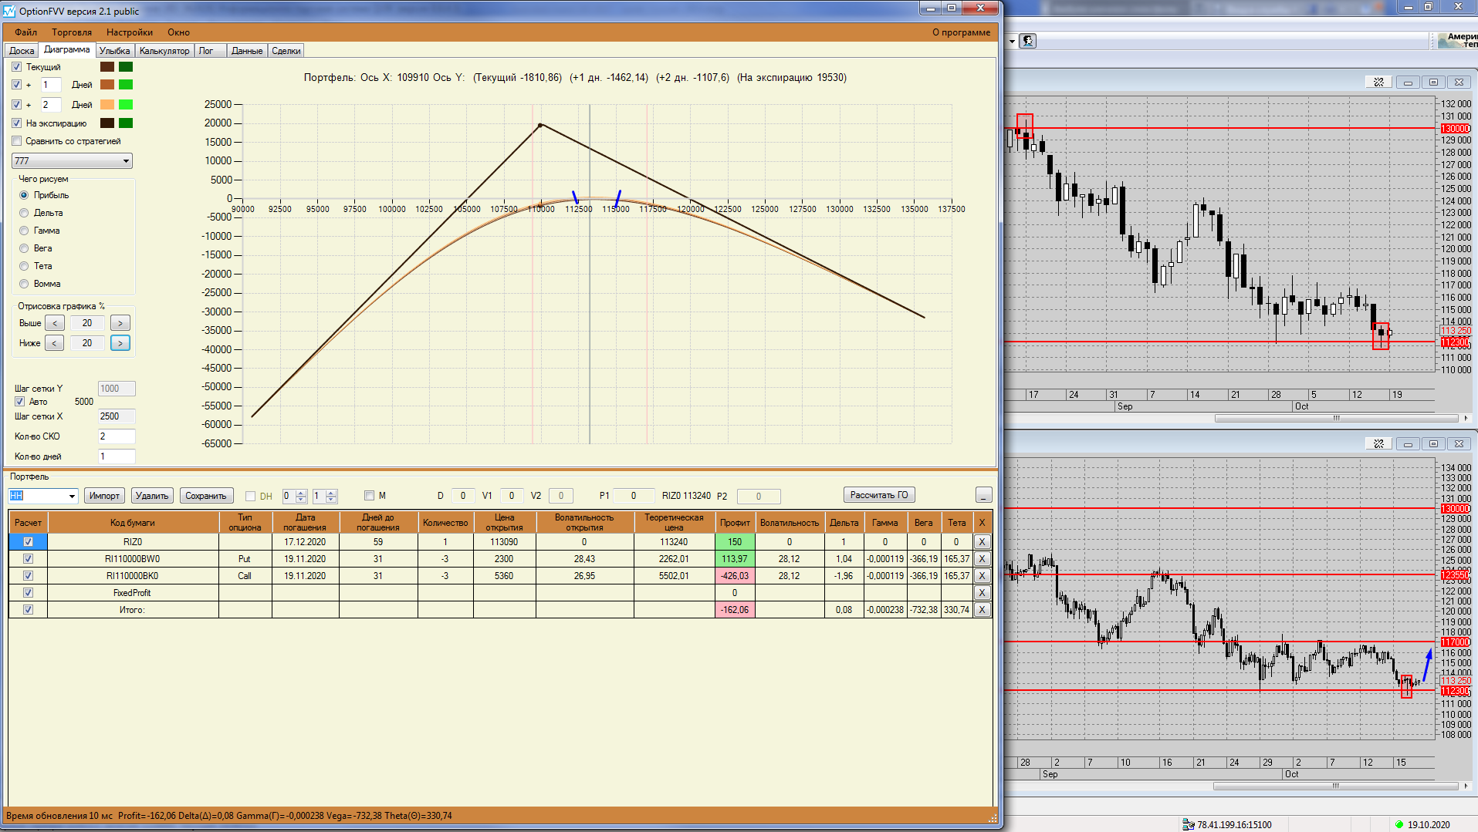Open the Файл menu
1478x832 pixels.
25,32
